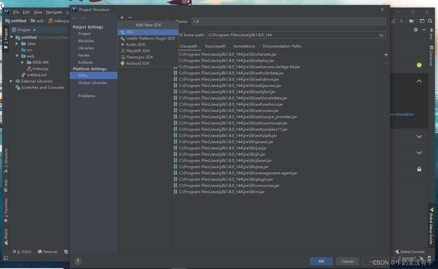
Task: Open JRebel Setup Guide side tab
Action: pos(431,226)
